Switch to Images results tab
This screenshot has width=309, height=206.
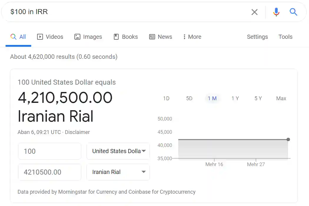88,37
